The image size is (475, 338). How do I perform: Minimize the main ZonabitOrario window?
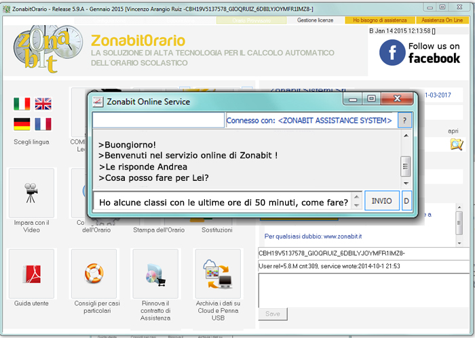click(x=430, y=7)
